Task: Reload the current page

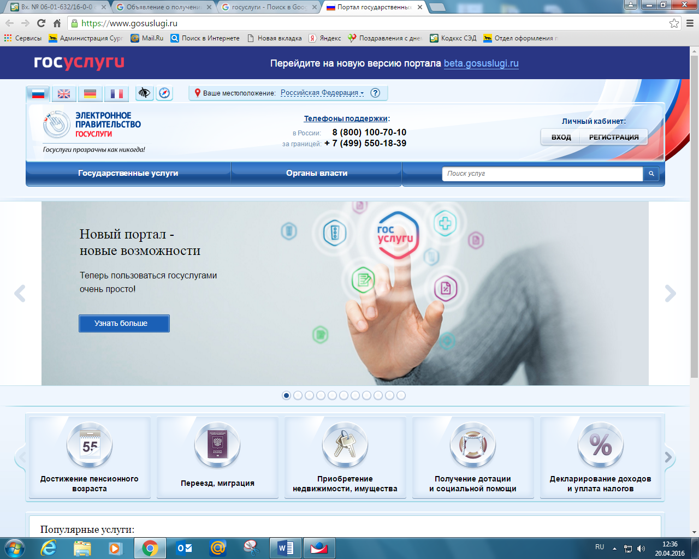Action: 41,23
